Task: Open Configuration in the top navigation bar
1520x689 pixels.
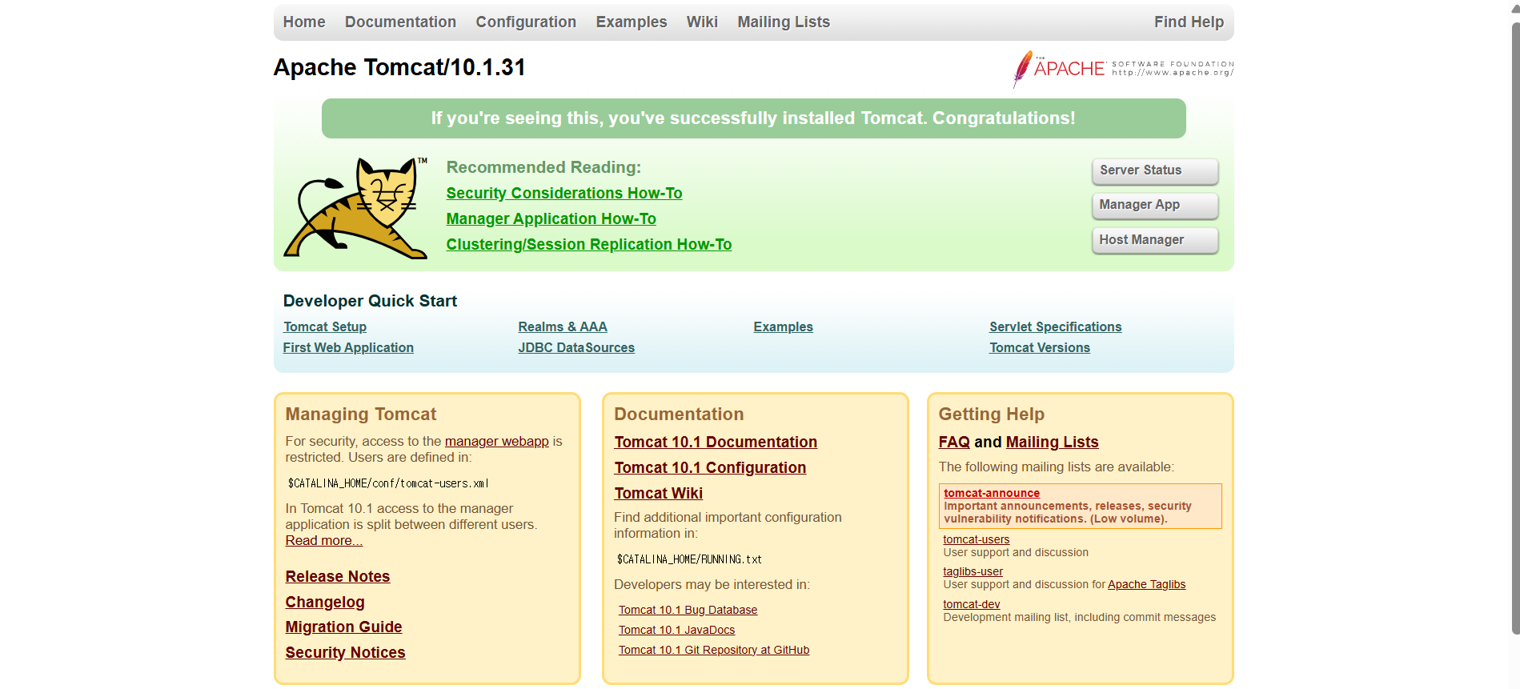Action: click(526, 22)
